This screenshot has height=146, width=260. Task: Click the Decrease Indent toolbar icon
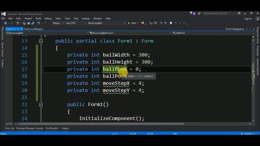(161, 23)
